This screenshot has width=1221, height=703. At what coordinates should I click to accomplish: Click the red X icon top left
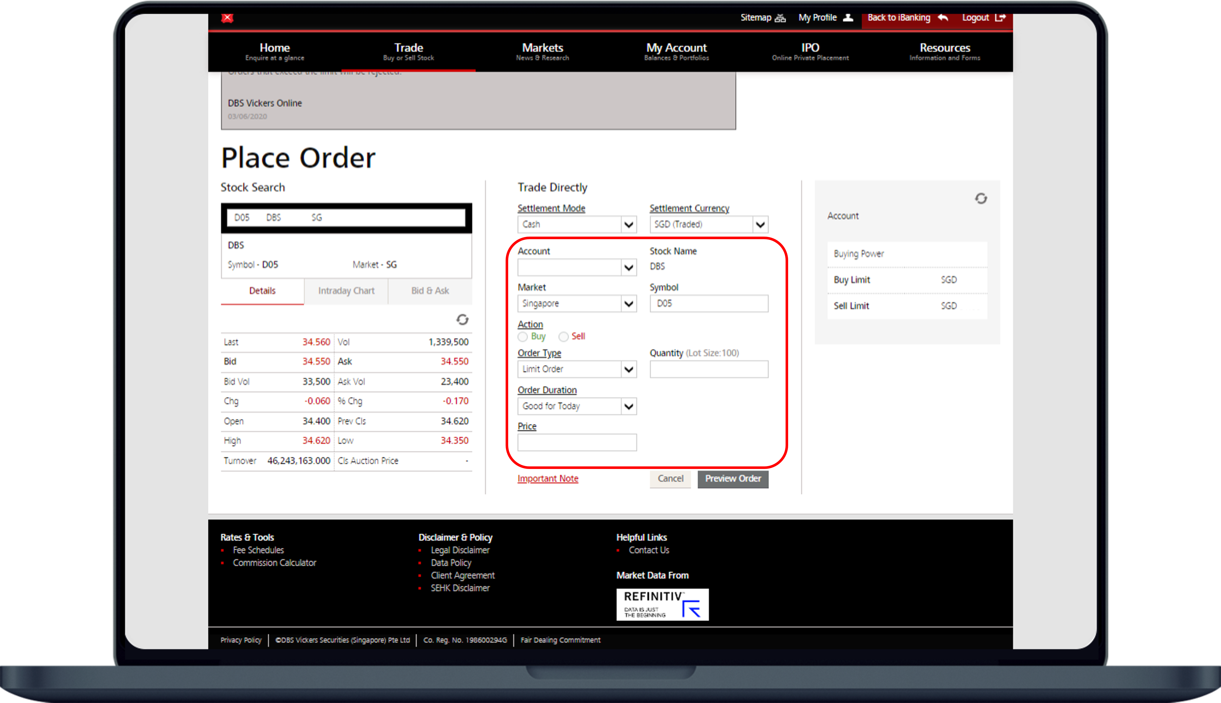click(227, 18)
